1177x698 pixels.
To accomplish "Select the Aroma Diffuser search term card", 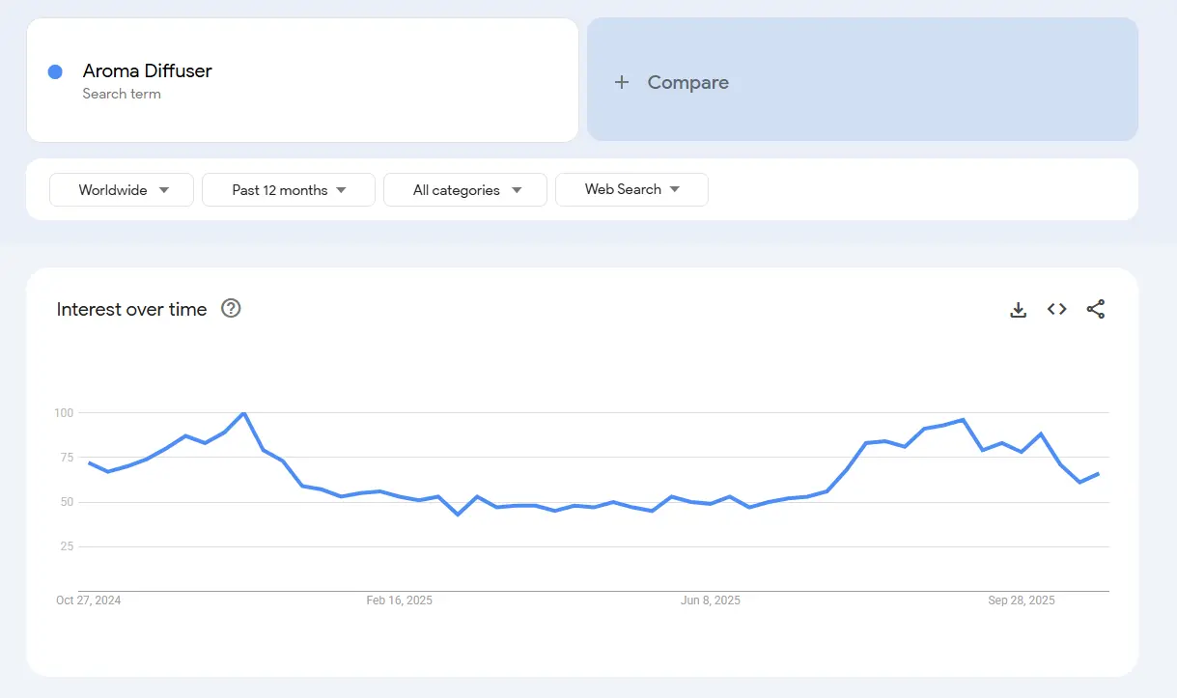I will pyautogui.click(x=302, y=80).
